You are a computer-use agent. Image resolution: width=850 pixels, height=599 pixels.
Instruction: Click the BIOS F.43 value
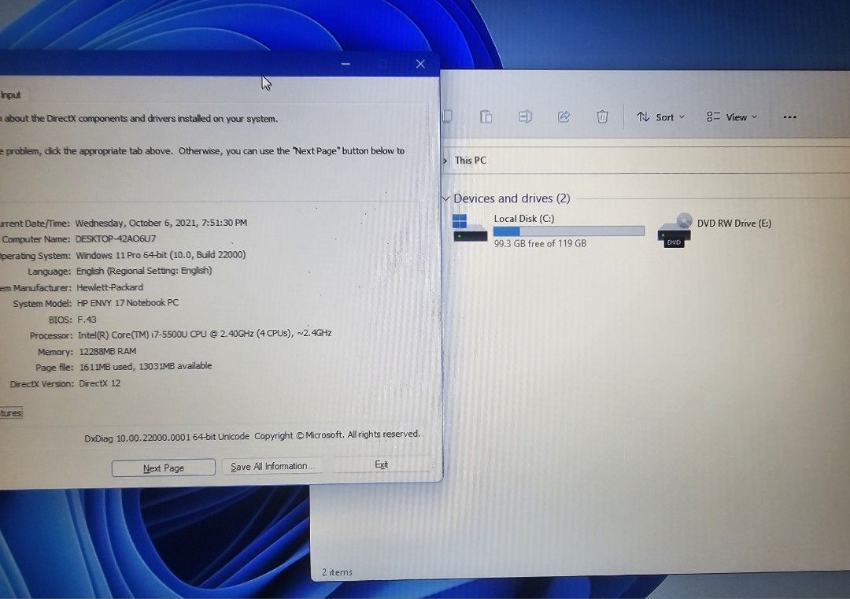(87, 320)
